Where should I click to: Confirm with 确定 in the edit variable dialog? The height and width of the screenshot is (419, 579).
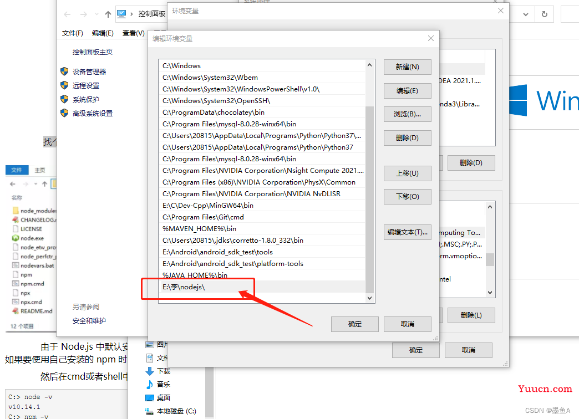(355, 324)
